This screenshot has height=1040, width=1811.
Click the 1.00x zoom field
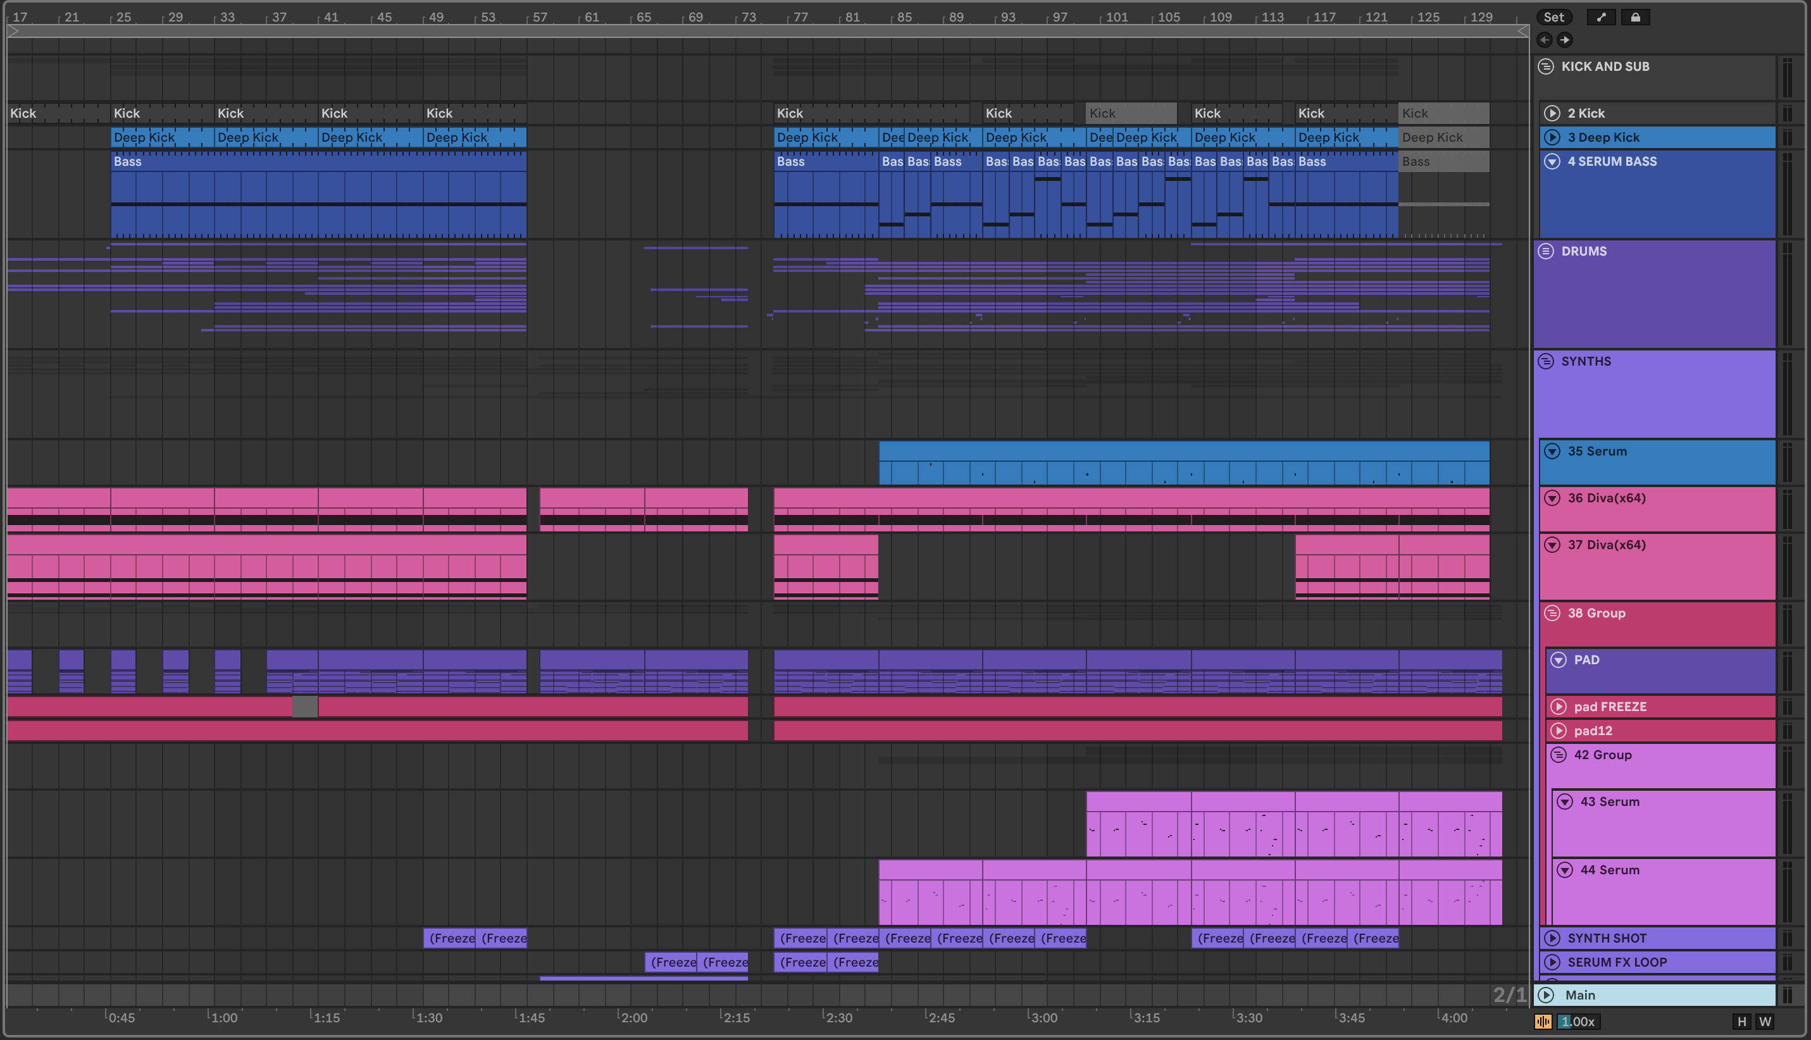tap(1578, 1022)
